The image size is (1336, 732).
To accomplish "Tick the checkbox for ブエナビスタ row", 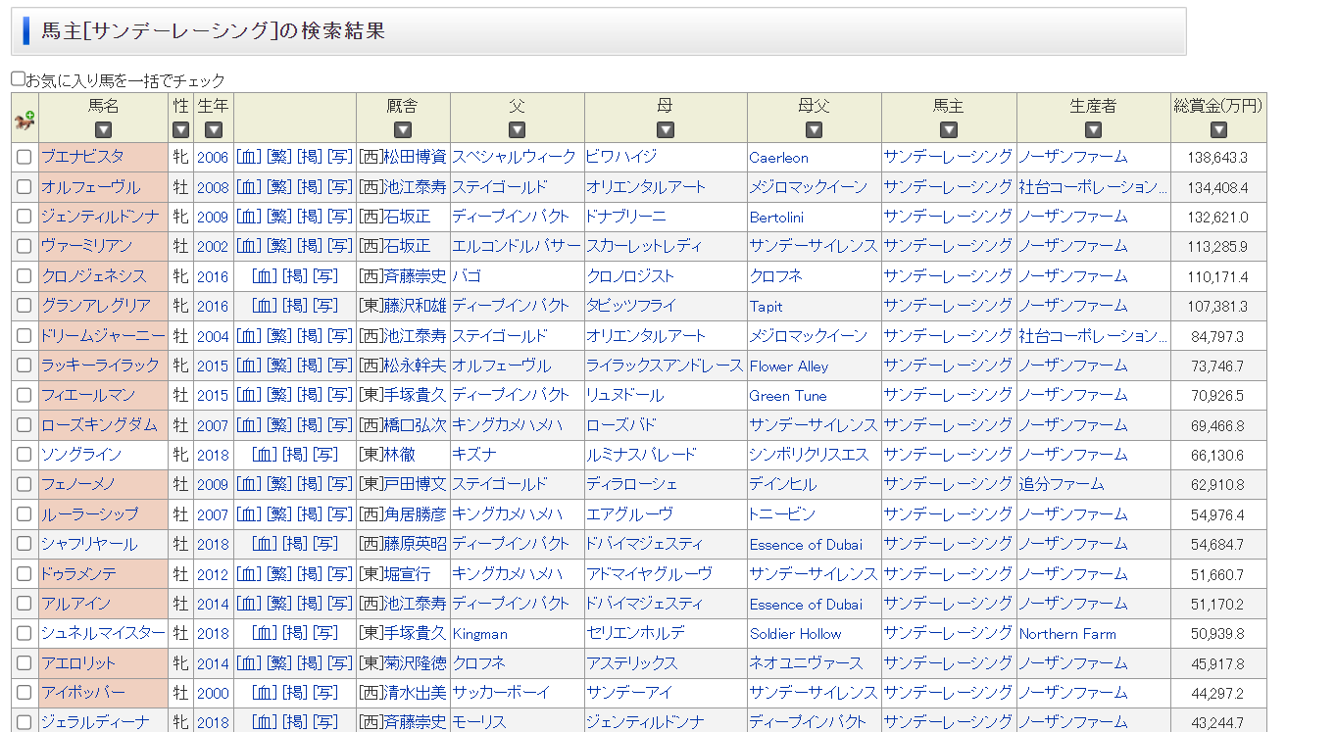I will point(25,158).
